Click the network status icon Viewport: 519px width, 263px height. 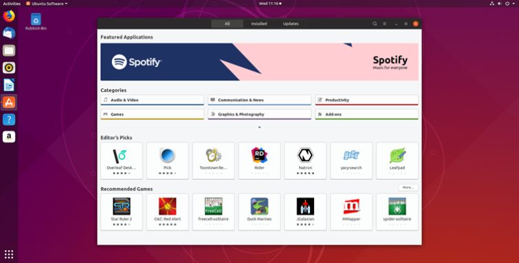click(x=492, y=3)
